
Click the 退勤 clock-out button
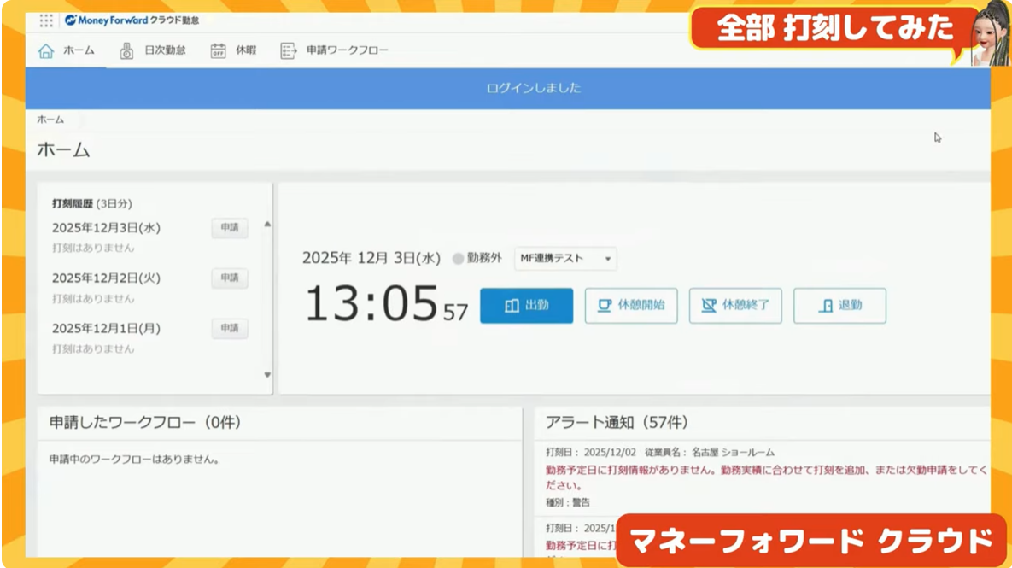tap(839, 305)
